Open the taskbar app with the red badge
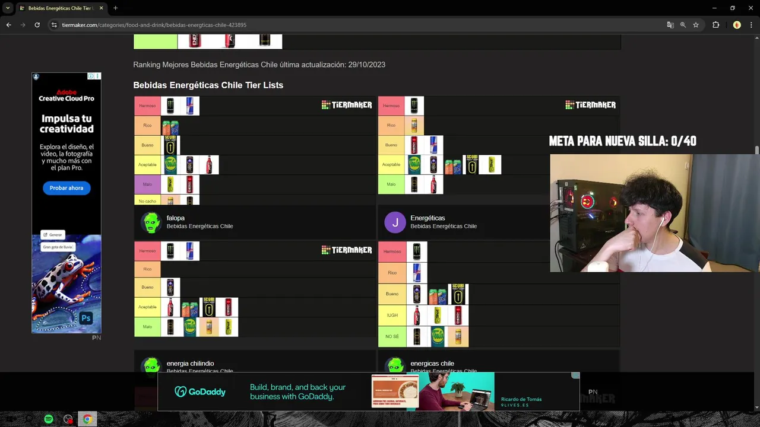The width and height of the screenshot is (760, 427). 68,419
